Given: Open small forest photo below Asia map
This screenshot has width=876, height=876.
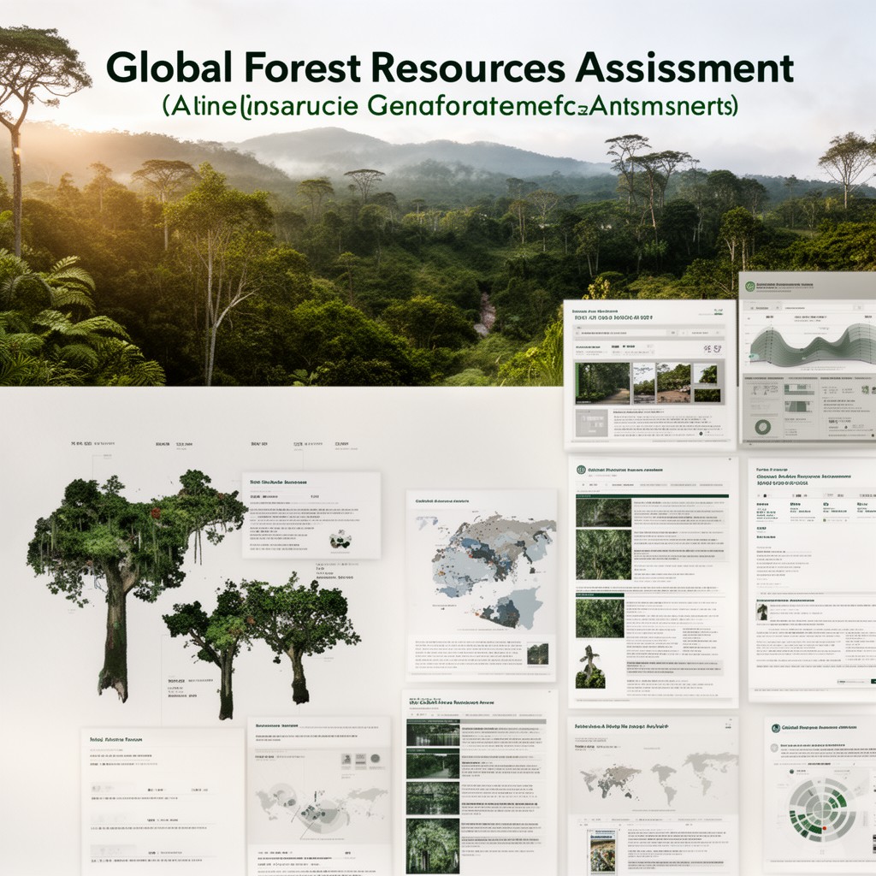Looking at the screenshot, I should 537,654.
